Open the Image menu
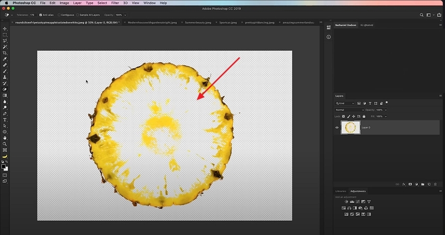445x235 pixels. 64,3
